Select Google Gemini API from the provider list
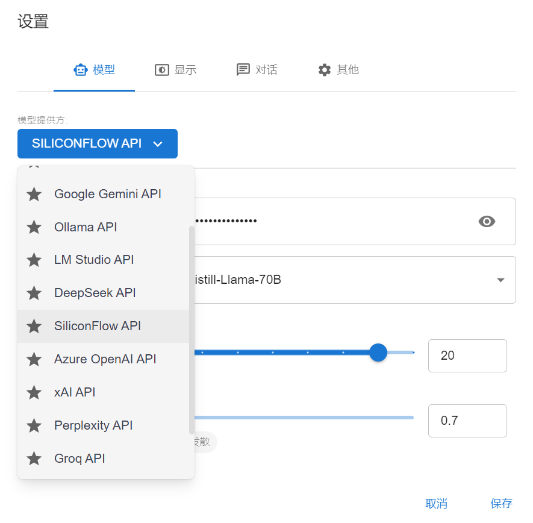Viewport: 533px width, 523px height. [x=104, y=194]
